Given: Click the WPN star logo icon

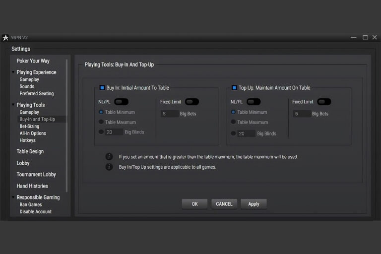Looking at the screenshot, I should 5,38.
